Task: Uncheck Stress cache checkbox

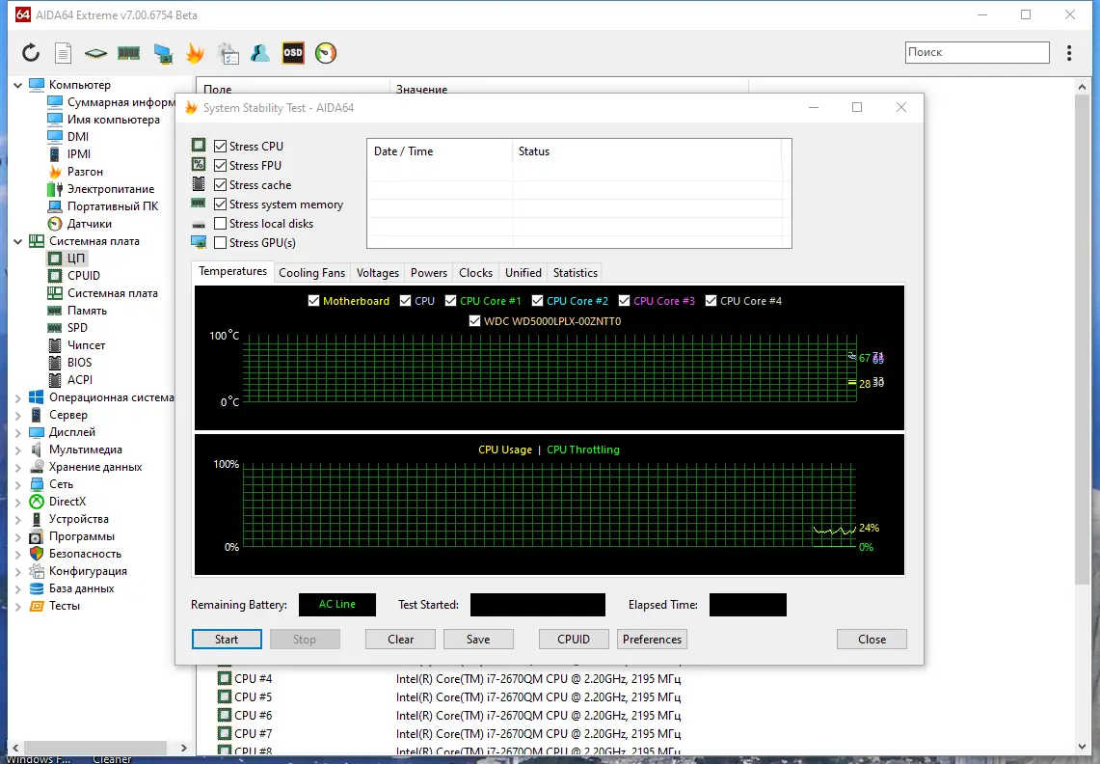Action: click(220, 184)
